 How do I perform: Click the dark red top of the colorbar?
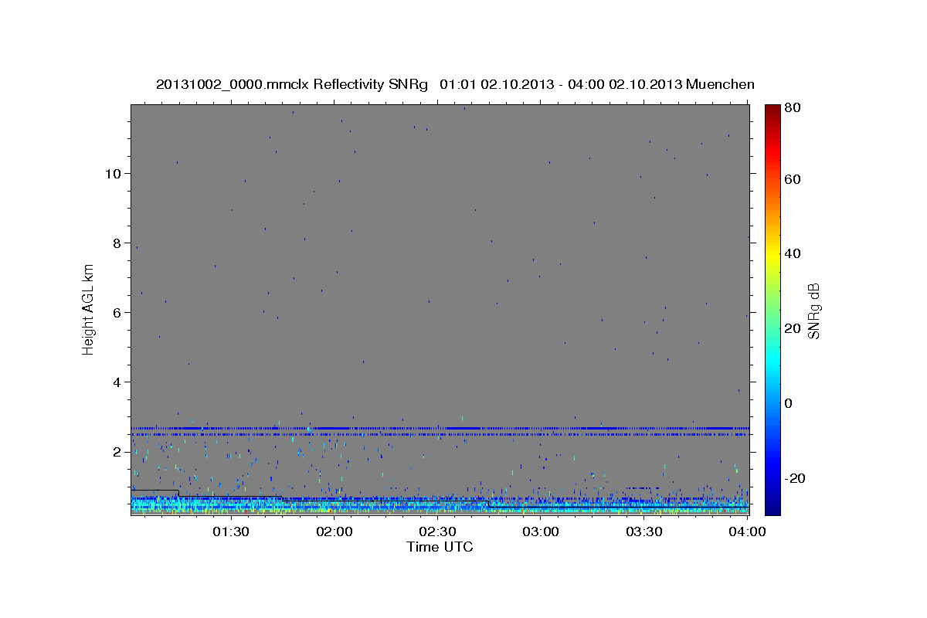click(x=772, y=112)
